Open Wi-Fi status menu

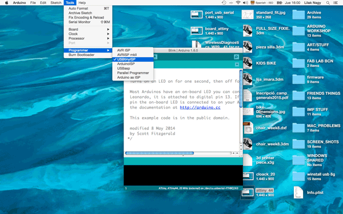(x=238, y=3)
